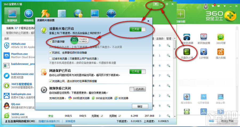Show 所有程序 in the bottom bar
Viewport: 240px width, 127px height.
[70, 121]
